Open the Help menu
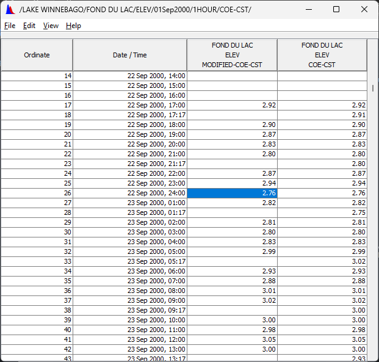This screenshot has width=379, height=362. (73, 26)
